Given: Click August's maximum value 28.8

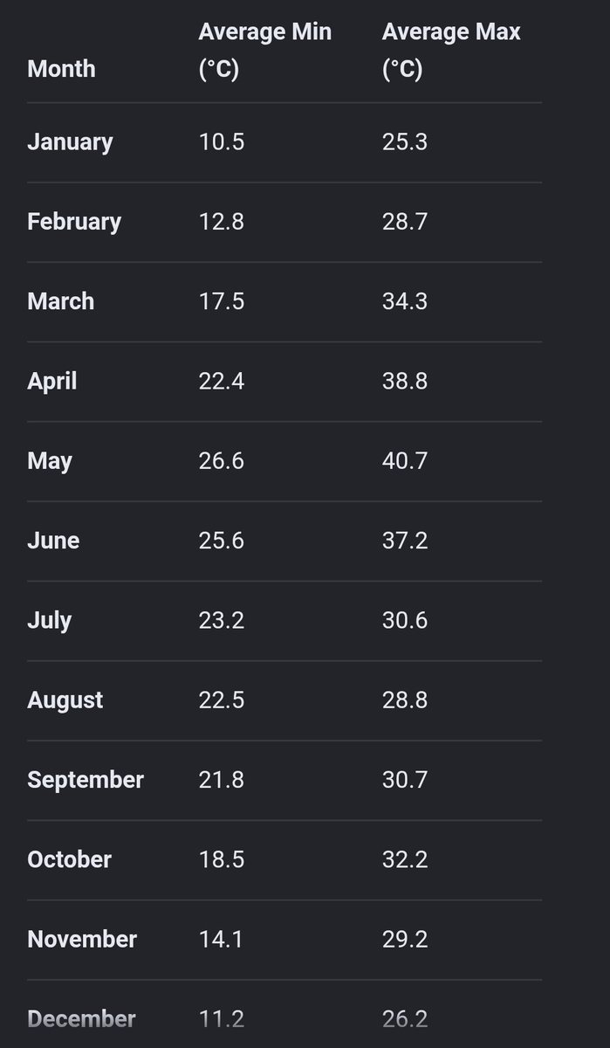Looking at the screenshot, I should (404, 700).
